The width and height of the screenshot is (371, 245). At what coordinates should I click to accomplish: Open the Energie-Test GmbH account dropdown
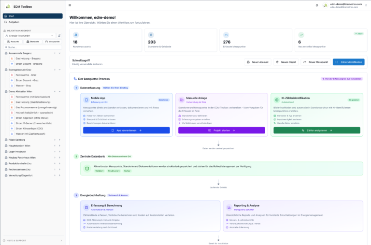29,35
